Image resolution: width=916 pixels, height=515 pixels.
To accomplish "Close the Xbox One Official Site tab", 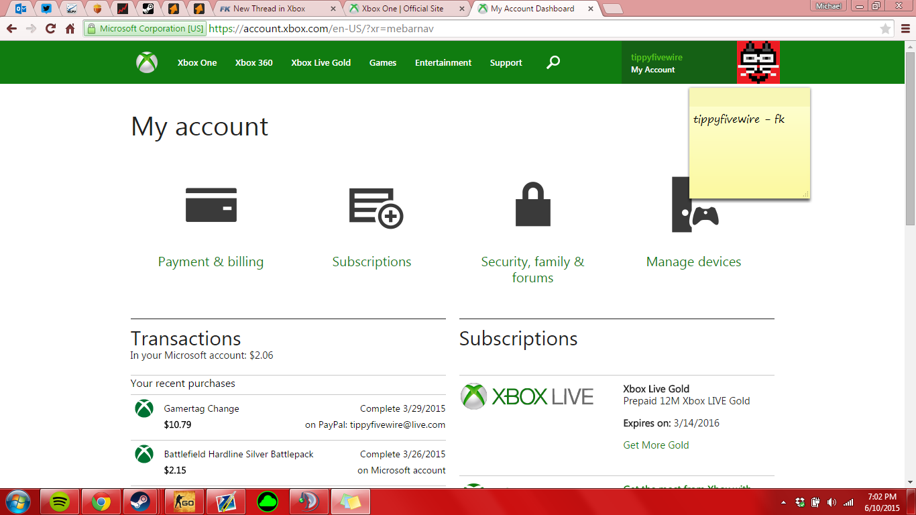I will [462, 9].
